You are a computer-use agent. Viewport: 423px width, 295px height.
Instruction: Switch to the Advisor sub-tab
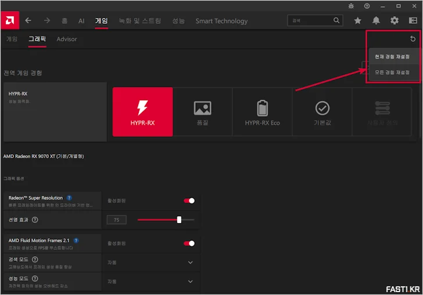pos(67,39)
